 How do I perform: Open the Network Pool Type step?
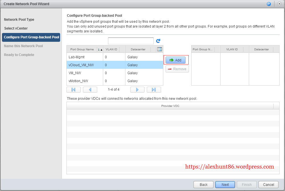(19, 20)
